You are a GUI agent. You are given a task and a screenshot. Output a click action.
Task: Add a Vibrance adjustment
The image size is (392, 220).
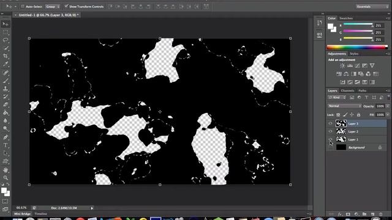(x=372, y=65)
